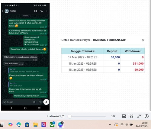Tap the back arrow in the hci123 chat
The height and width of the screenshot is (129, 151).
pos(3,11)
